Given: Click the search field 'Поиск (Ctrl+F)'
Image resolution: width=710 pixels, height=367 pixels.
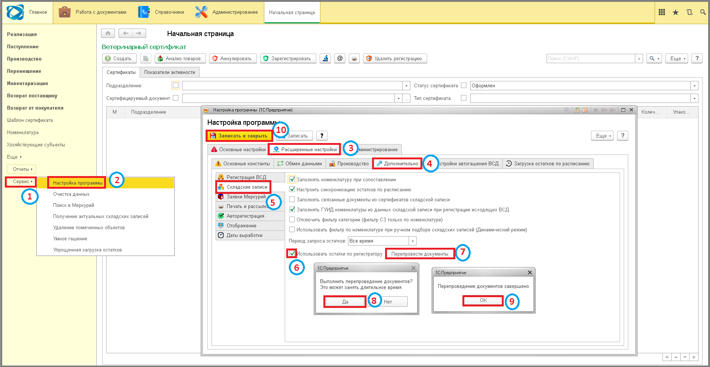Looking at the screenshot, I should pos(591,58).
